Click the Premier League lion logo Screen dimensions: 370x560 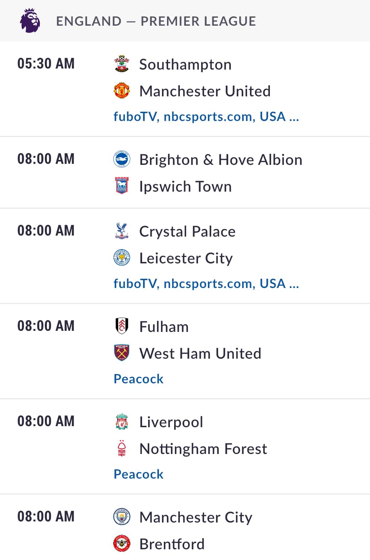tap(30, 21)
